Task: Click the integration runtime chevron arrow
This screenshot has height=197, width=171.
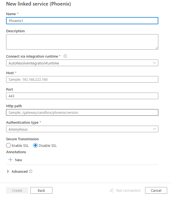Action: (x=154, y=63)
